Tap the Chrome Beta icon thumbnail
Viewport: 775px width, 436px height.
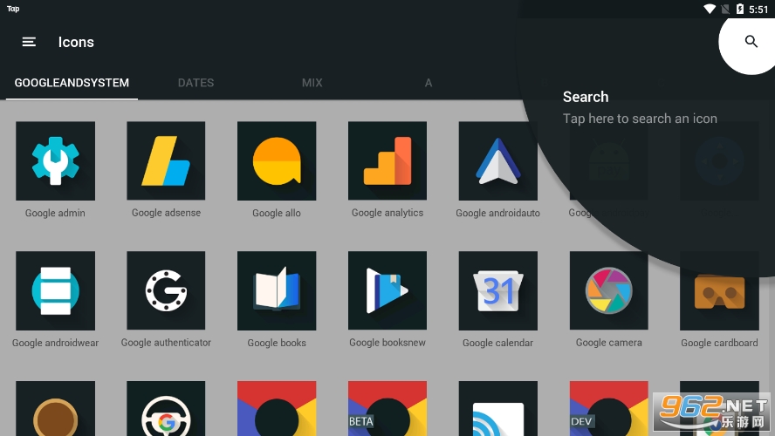387,410
